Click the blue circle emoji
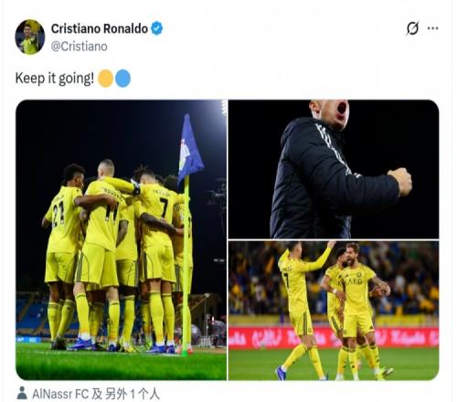Screen dimensions: 457x402 pyautogui.click(x=122, y=79)
